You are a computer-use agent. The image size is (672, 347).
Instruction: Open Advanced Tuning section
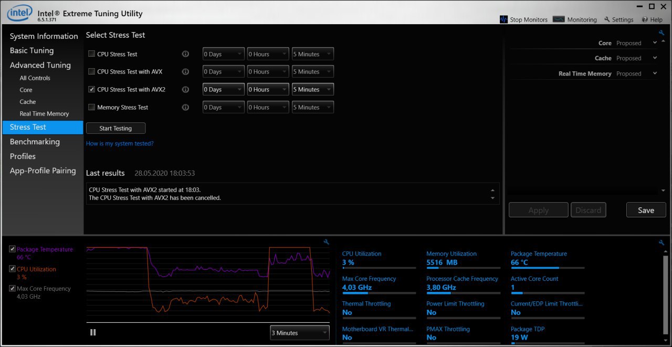point(40,65)
